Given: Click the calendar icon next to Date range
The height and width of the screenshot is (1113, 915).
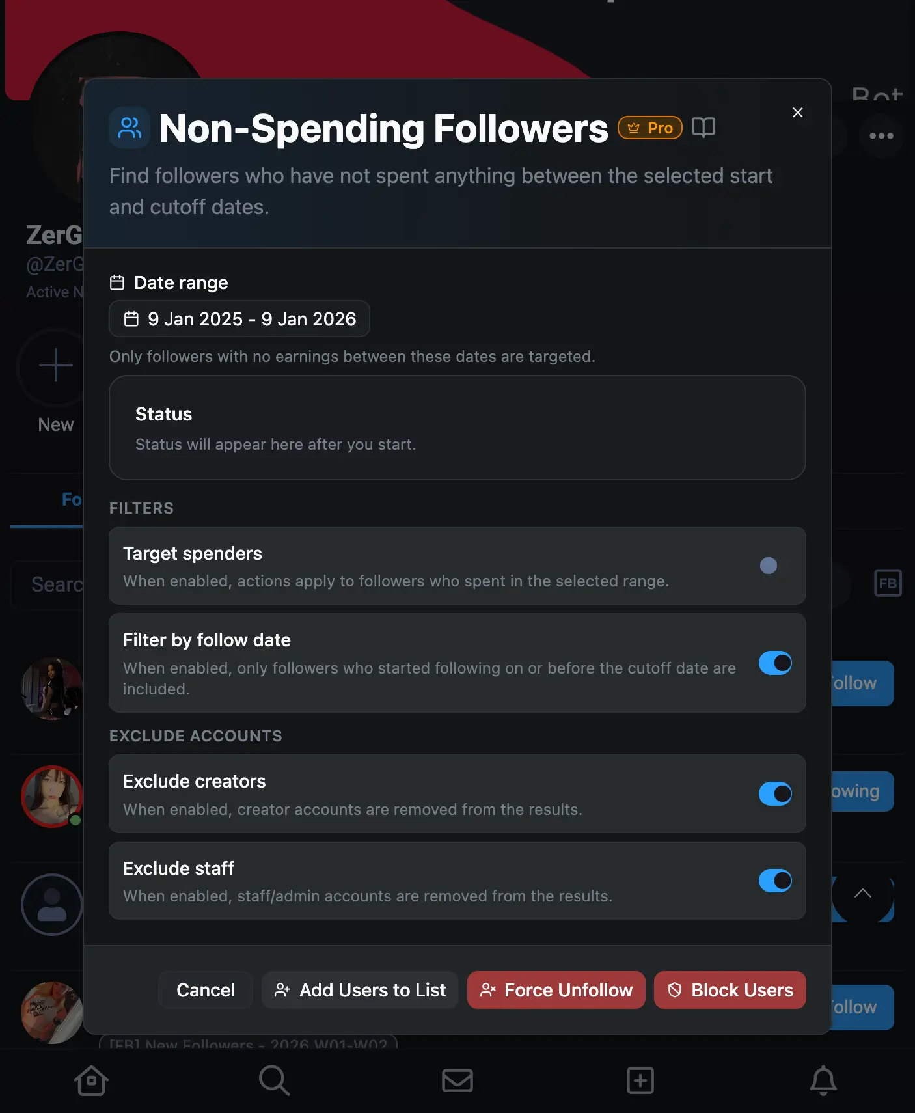Looking at the screenshot, I should click(x=117, y=282).
